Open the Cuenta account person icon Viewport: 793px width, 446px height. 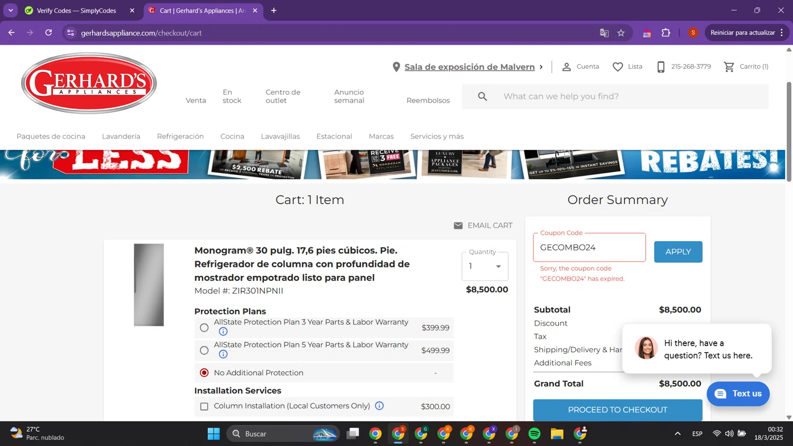[x=566, y=67]
